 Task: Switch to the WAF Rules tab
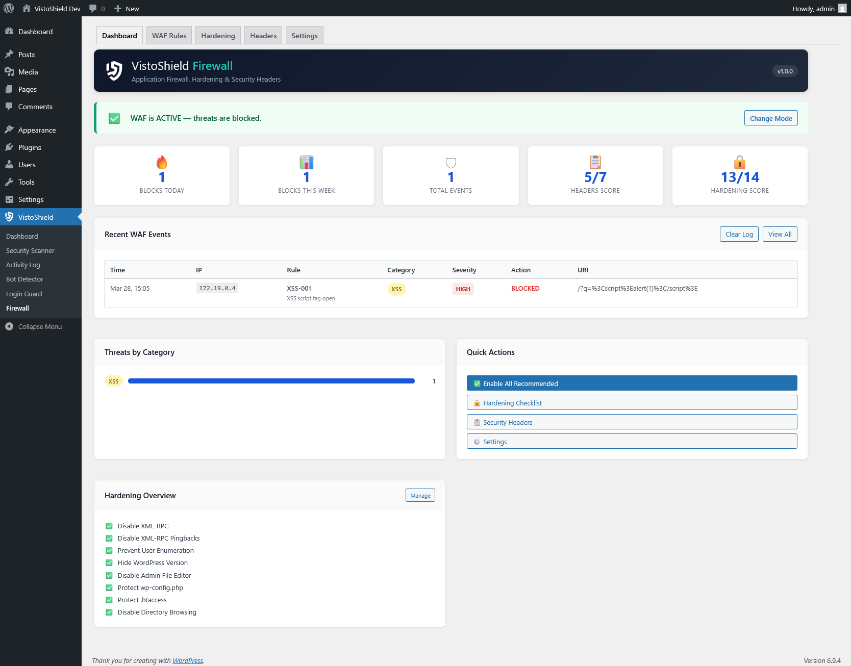(168, 35)
